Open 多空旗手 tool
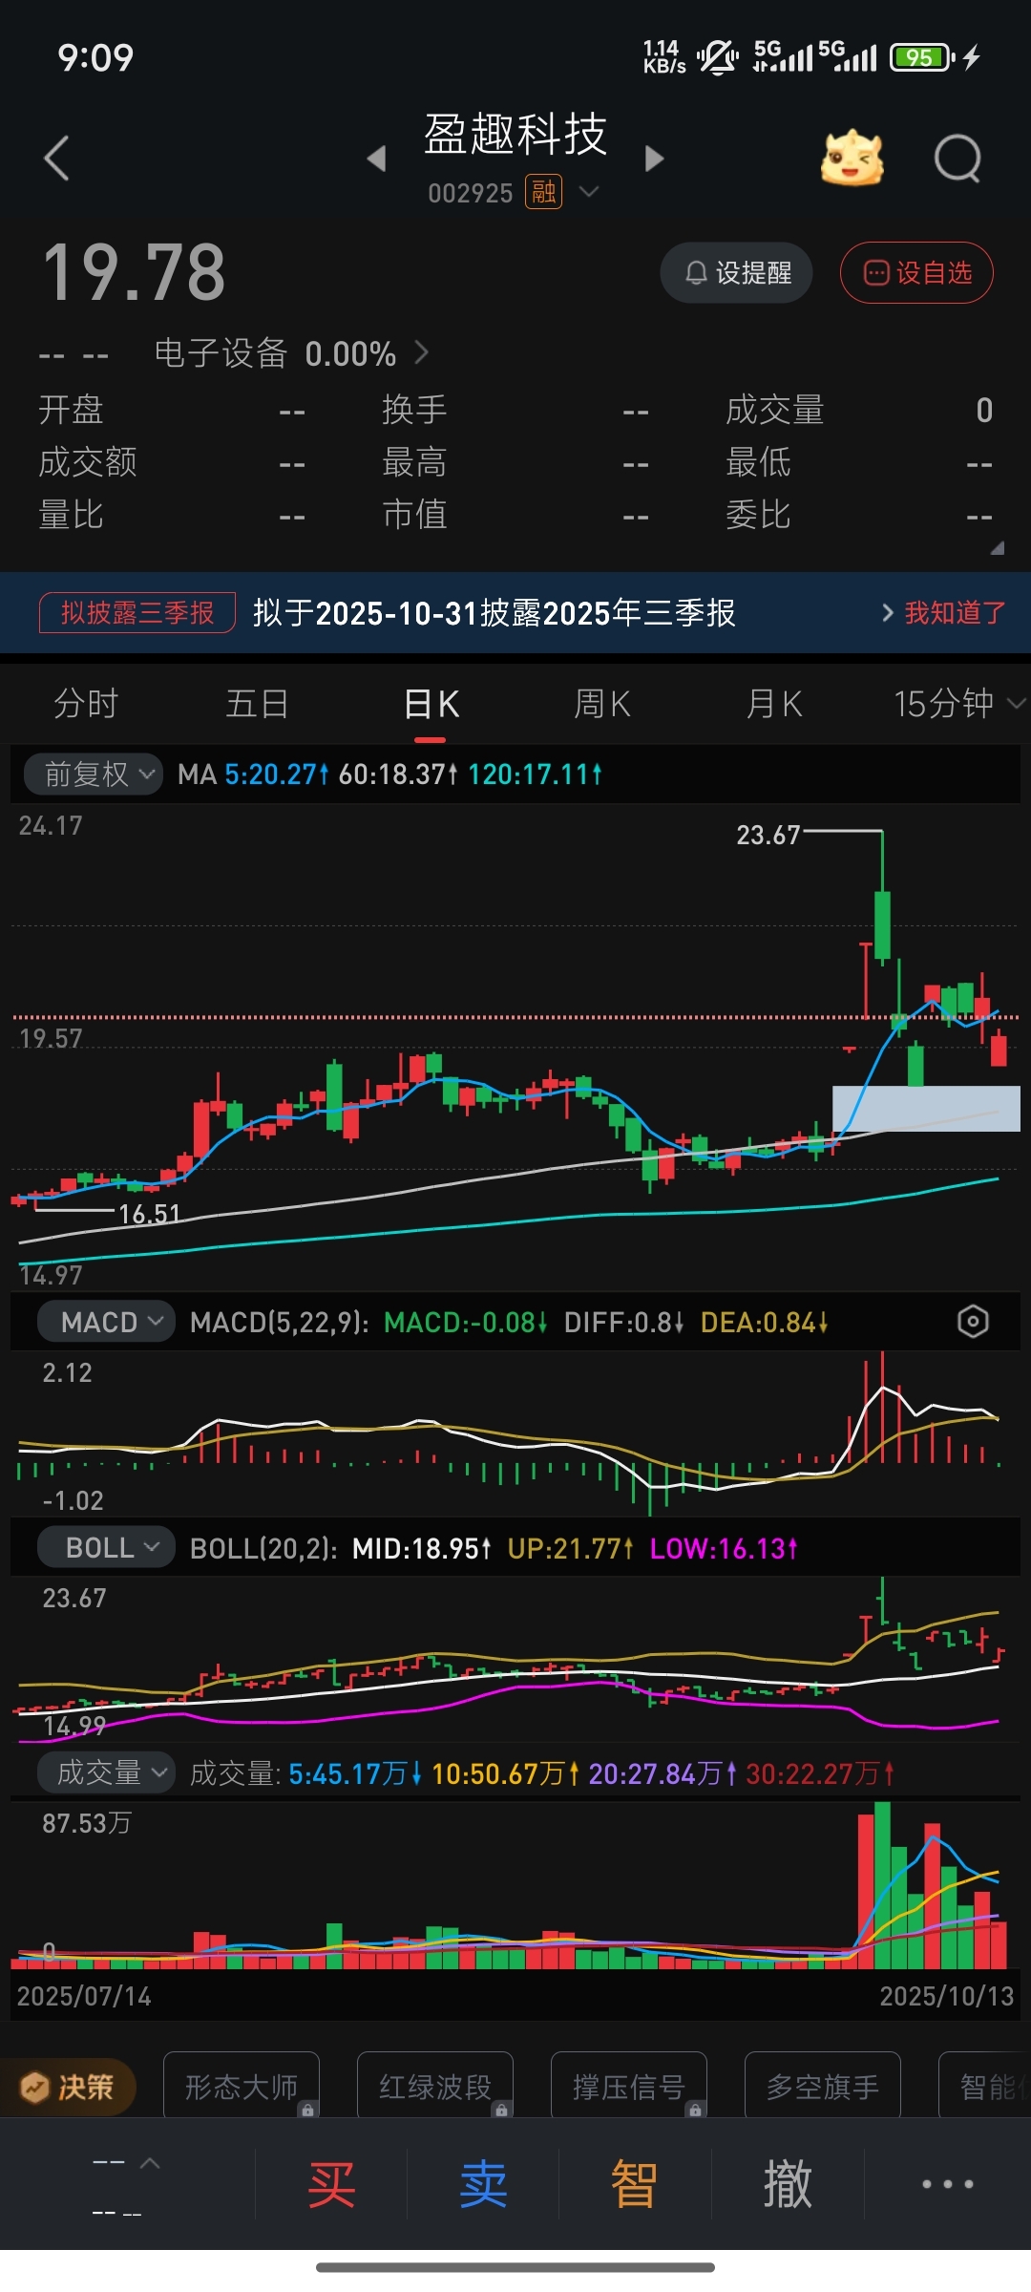 tap(823, 2087)
